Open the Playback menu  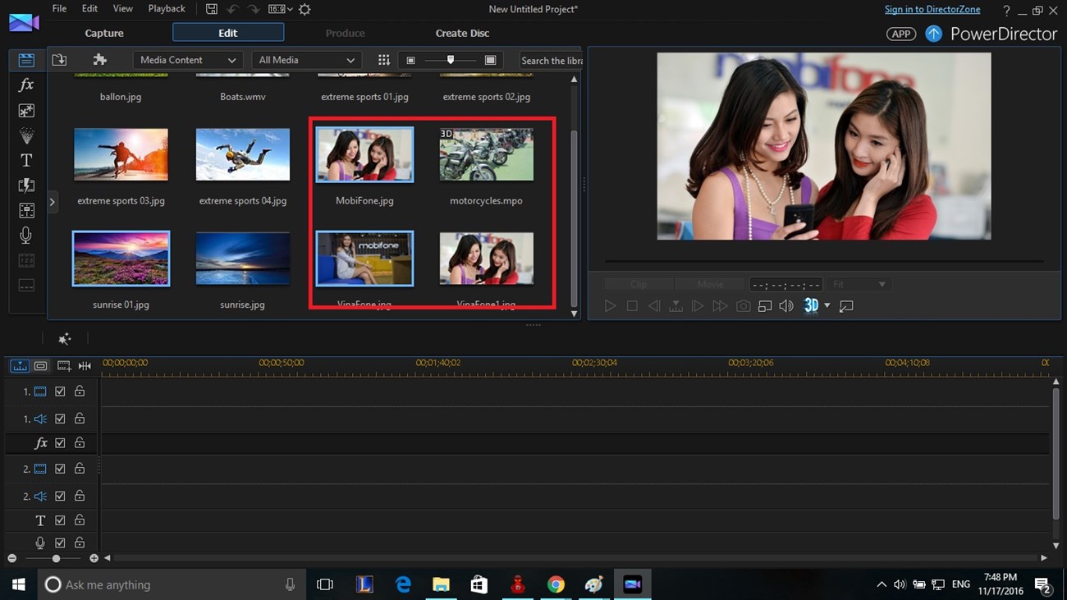(167, 9)
